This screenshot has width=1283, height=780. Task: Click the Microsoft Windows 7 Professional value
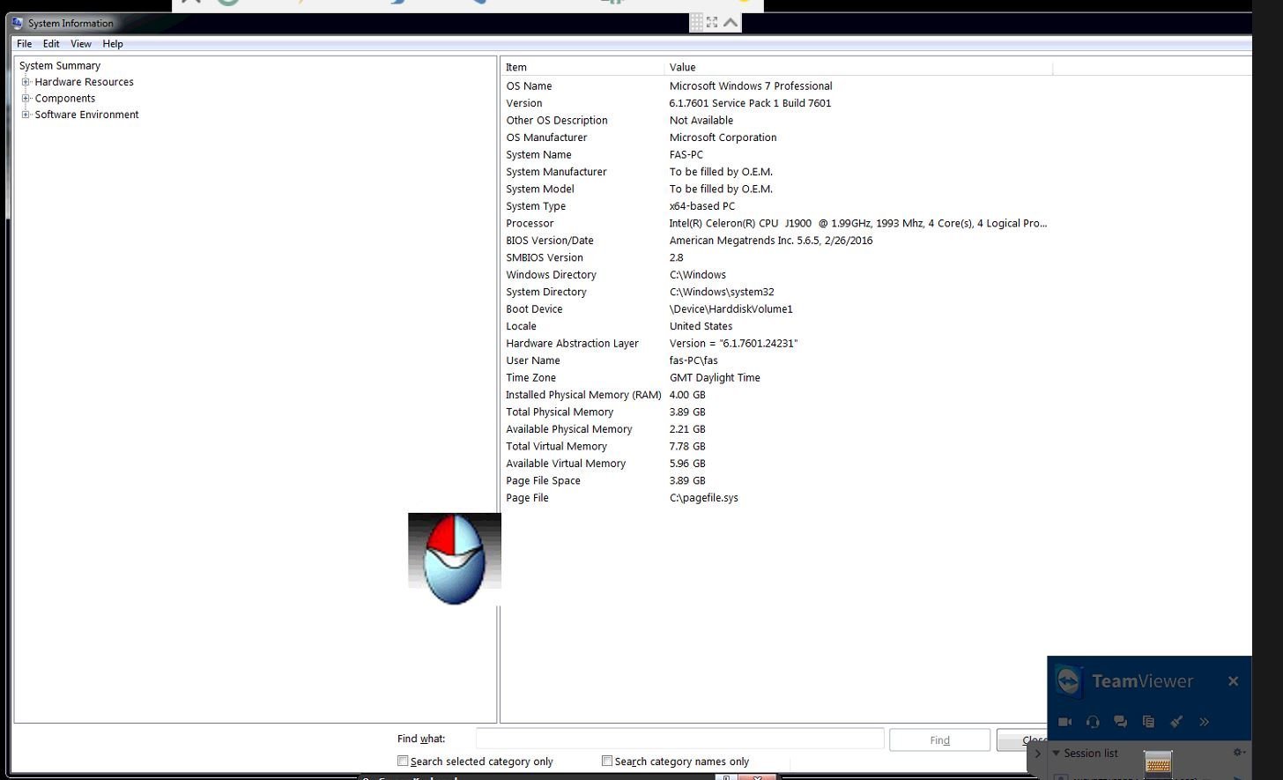click(751, 86)
